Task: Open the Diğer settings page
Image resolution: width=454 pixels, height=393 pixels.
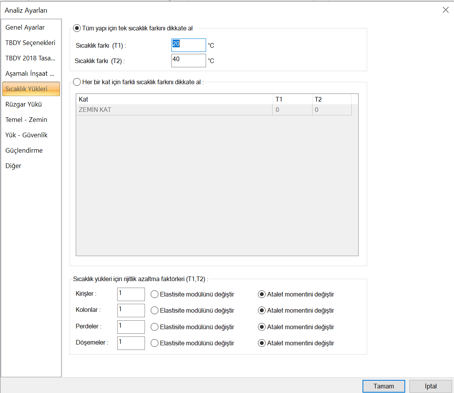Action: [x=13, y=166]
